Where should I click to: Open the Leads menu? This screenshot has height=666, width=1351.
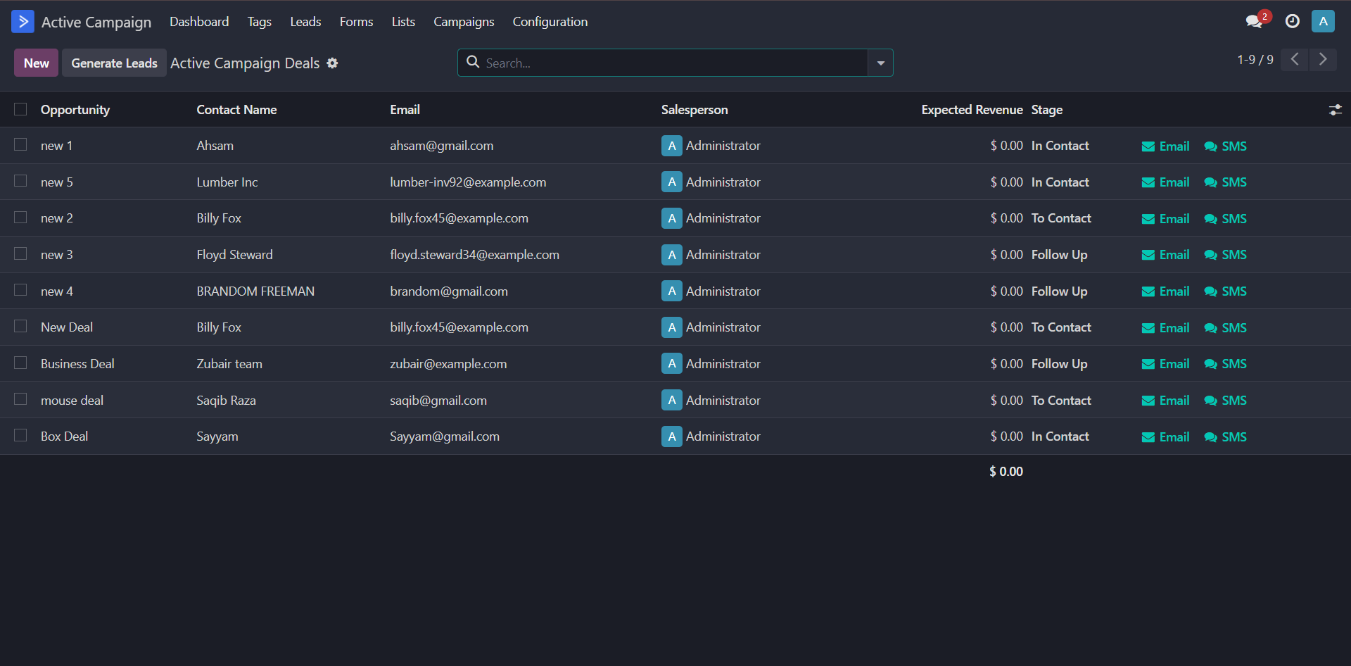tap(305, 22)
